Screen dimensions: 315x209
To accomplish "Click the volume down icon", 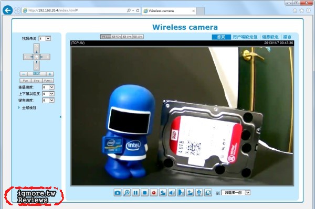I will pyautogui.click(x=163, y=193).
